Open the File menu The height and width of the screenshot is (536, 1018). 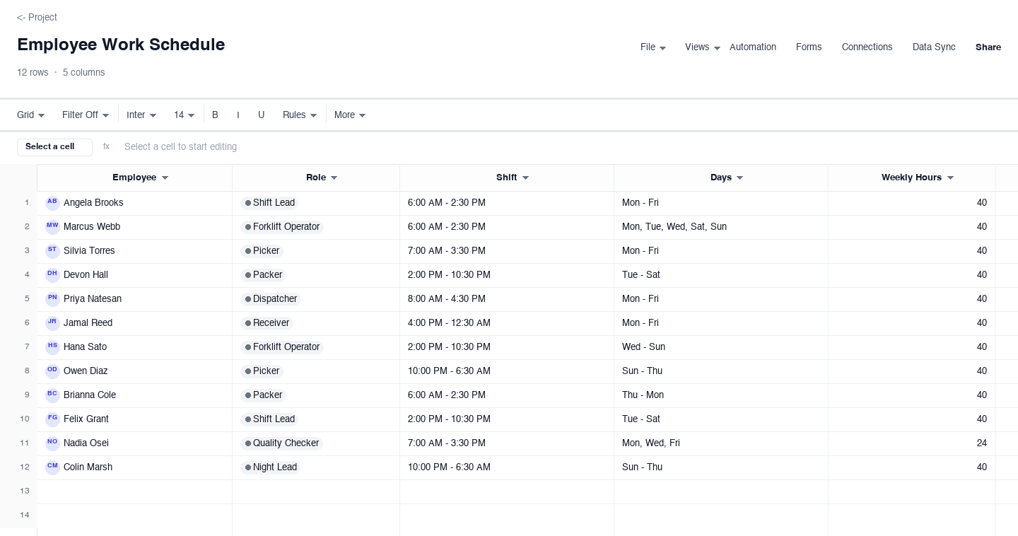point(653,47)
